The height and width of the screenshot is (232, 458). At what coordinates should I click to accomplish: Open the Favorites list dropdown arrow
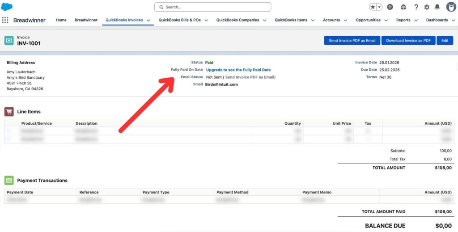(x=379, y=7)
